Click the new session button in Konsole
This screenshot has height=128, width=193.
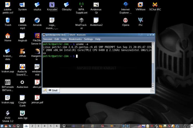tap(45, 90)
